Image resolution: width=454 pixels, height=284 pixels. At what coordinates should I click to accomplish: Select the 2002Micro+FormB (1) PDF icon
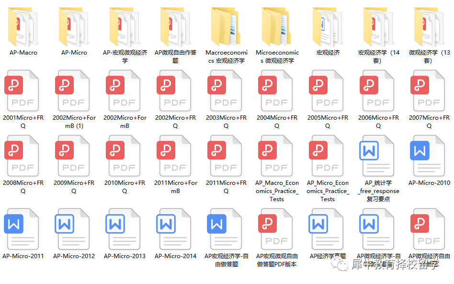tap(72, 91)
